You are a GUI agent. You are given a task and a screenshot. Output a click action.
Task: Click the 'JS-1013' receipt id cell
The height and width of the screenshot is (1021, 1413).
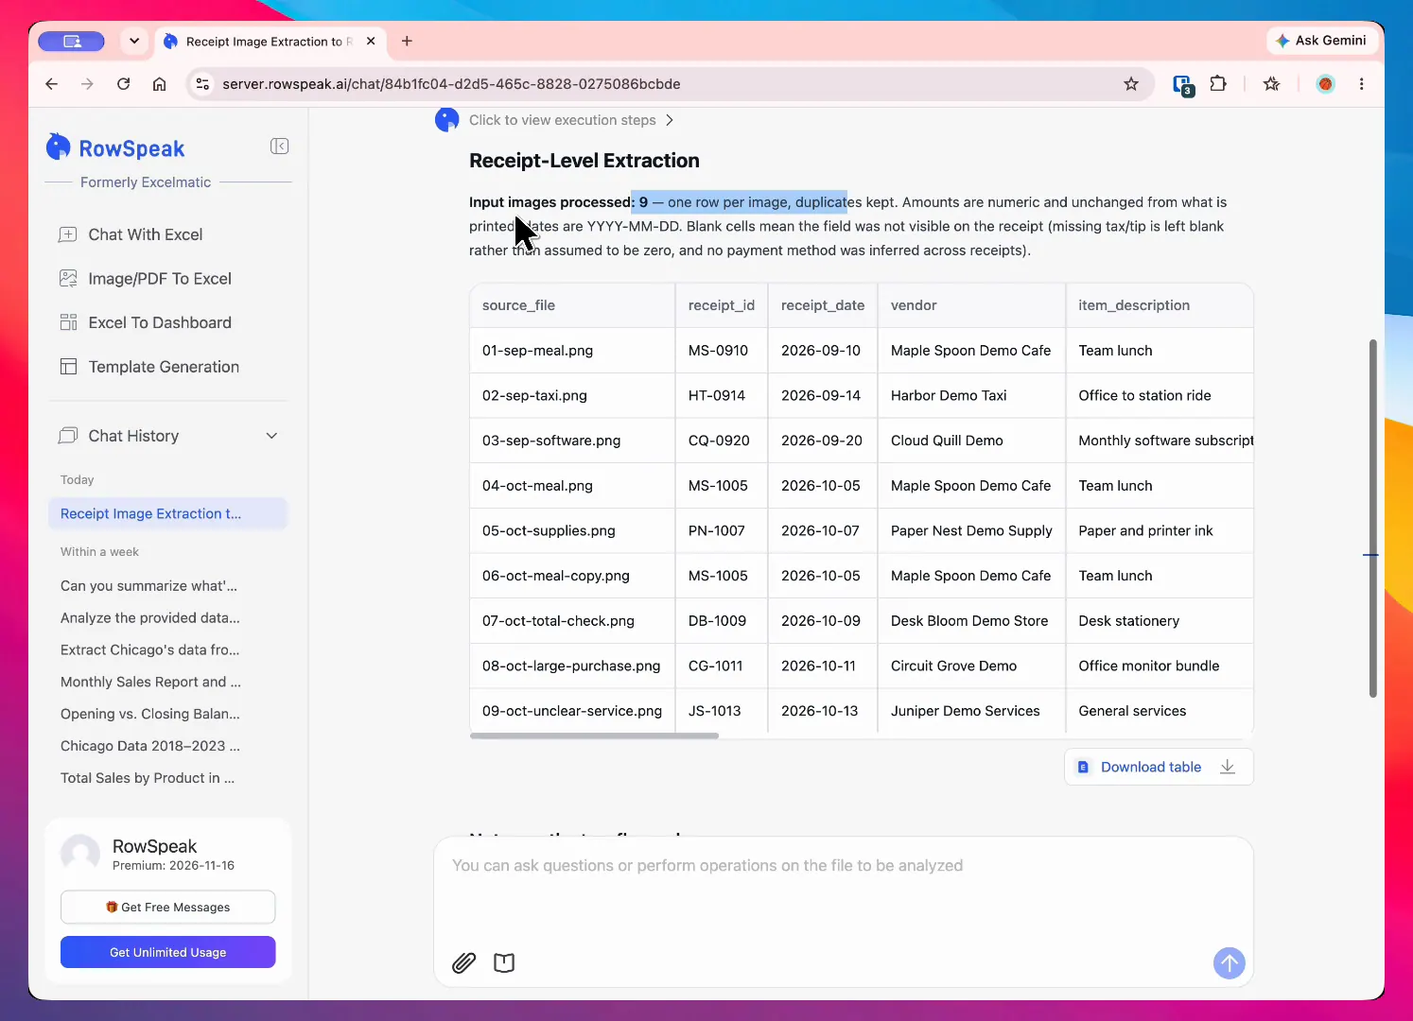pyautogui.click(x=722, y=711)
